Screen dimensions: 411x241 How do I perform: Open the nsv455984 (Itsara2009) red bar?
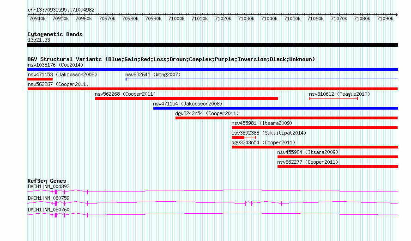click(338, 157)
